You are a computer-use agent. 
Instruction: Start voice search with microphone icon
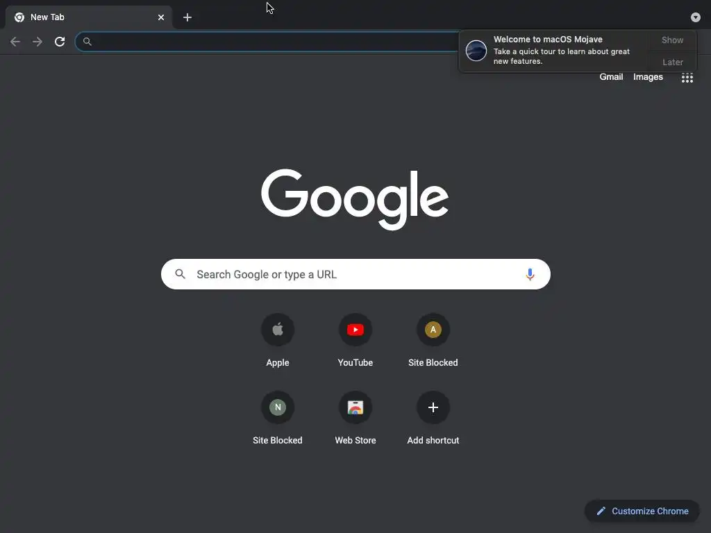coord(530,274)
